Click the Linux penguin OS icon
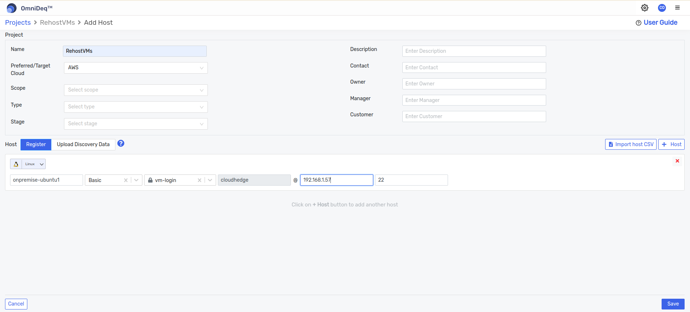Image resolution: width=690 pixels, height=312 pixels. point(16,164)
